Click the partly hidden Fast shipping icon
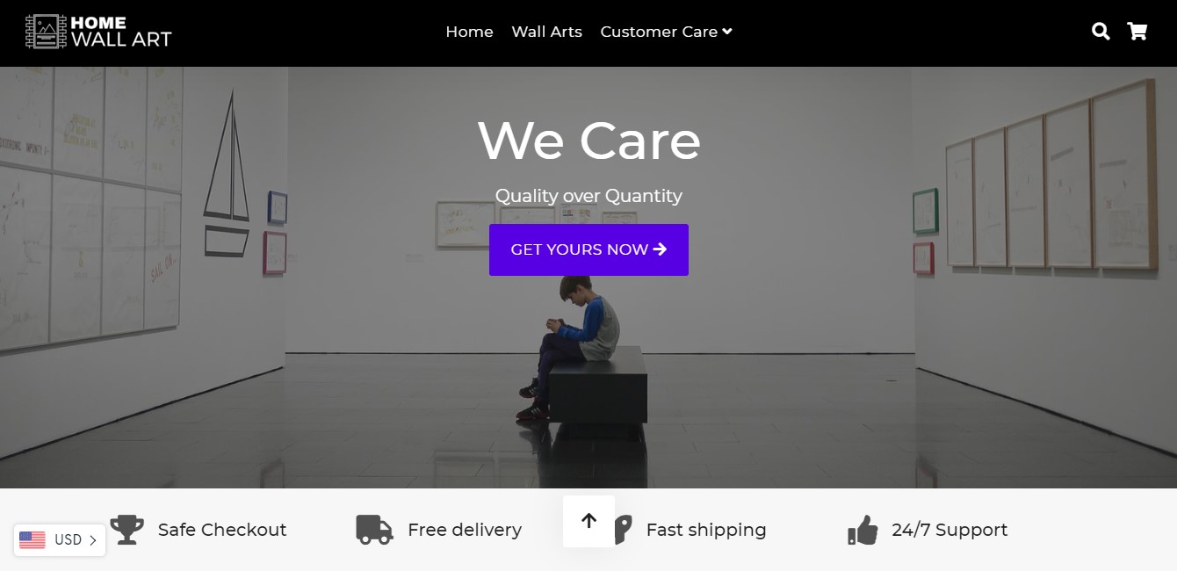1177x571 pixels. (624, 530)
